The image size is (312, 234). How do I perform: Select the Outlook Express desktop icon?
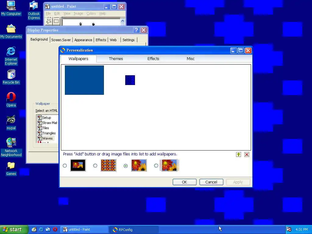tap(34, 10)
